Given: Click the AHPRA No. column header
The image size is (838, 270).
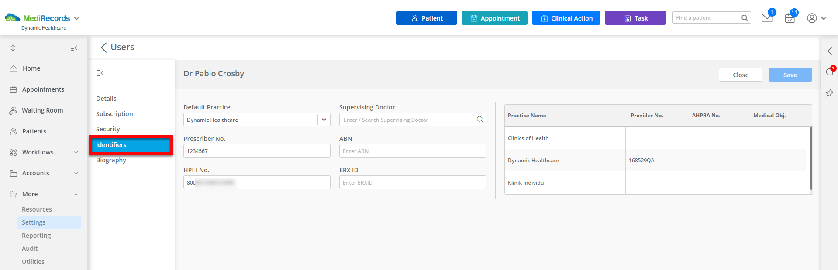Looking at the screenshot, I should [x=706, y=116].
